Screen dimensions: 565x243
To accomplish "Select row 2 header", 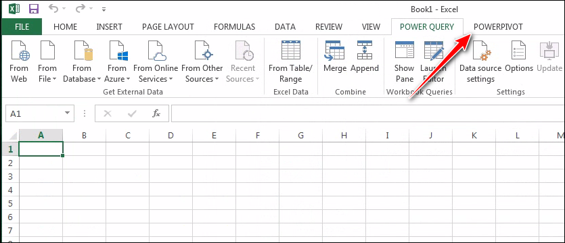I will [10, 163].
